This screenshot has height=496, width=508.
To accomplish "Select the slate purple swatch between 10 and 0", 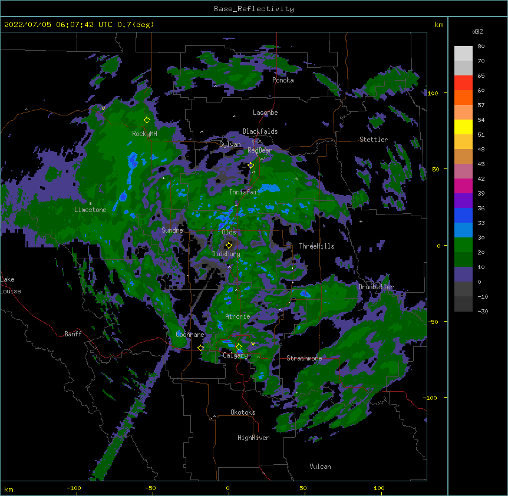I will pos(463,275).
